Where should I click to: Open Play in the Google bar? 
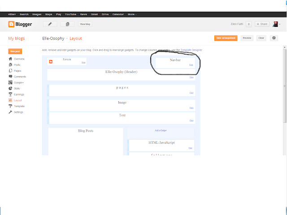point(59,14)
